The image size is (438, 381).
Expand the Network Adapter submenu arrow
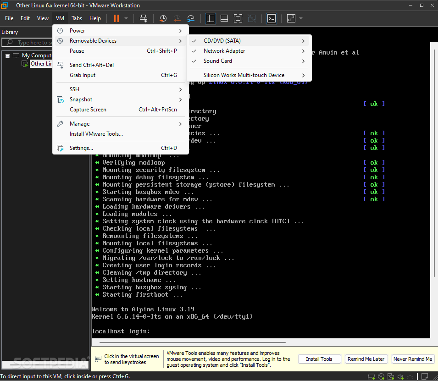pyautogui.click(x=303, y=51)
